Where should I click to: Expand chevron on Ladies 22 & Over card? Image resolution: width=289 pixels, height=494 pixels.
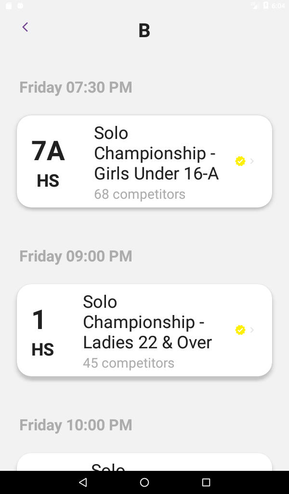[252, 330]
